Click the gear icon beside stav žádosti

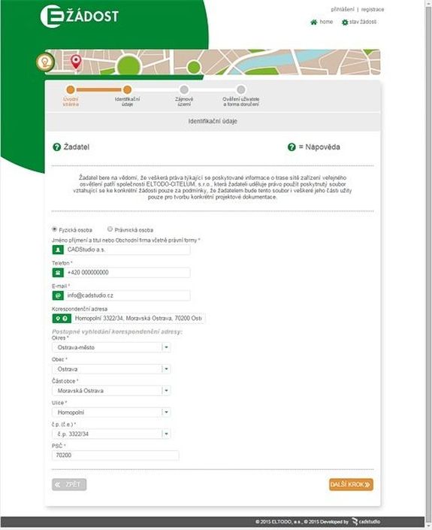point(345,23)
